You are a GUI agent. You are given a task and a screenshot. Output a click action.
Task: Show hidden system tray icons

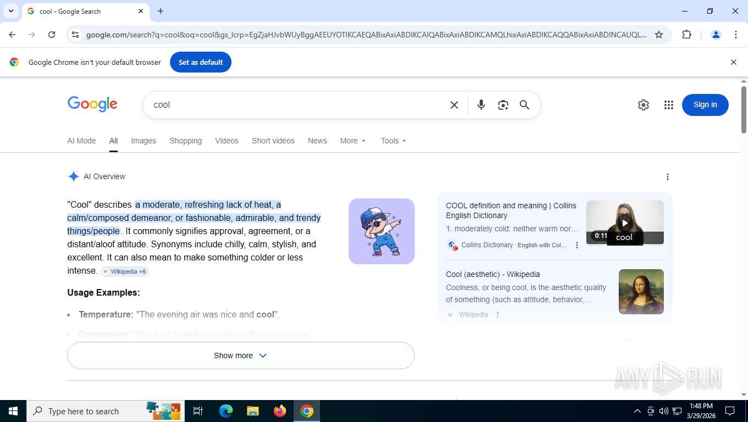637,411
